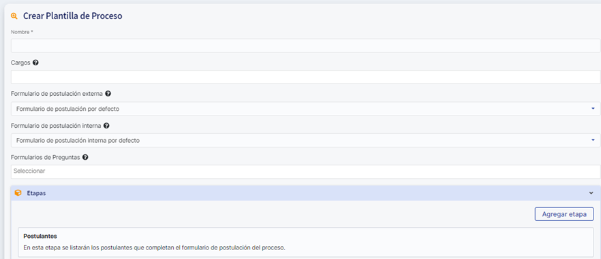Click the Postulantes stage description text
The height and width of the screenshot is (259, 601).
(x=155, y=247)
